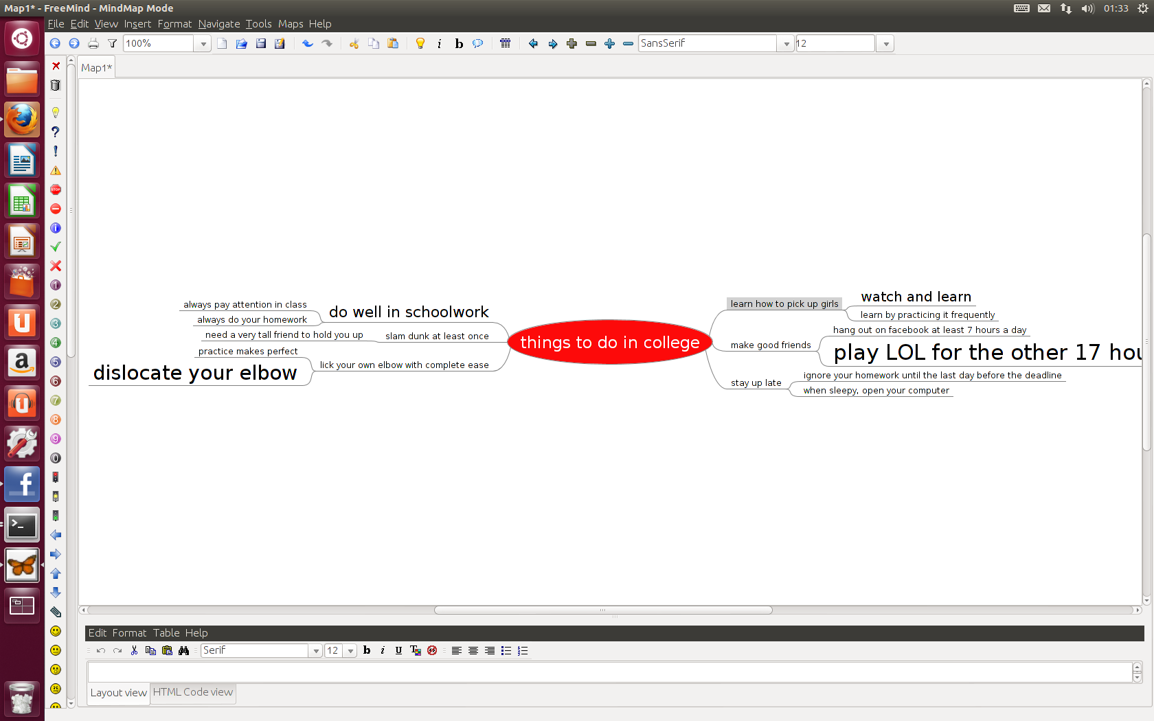Click the note editor text input area
Viewport: 1154px width, 721px height.
pos(609,672)
